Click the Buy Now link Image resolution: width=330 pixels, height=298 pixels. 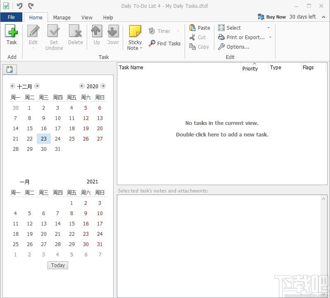pos(276,17)
